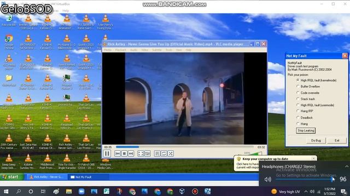Select My Name Is D desktop file
Image resolution: width=350 pixels, height=196 pixels.
(x=67, y=42)
